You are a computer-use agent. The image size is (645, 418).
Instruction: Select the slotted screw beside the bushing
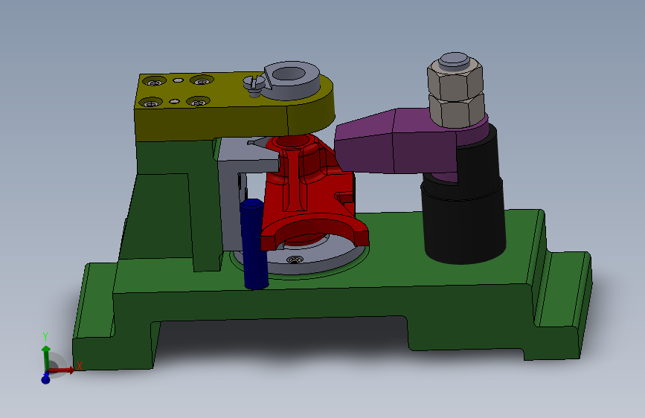(x=254, y=86)
